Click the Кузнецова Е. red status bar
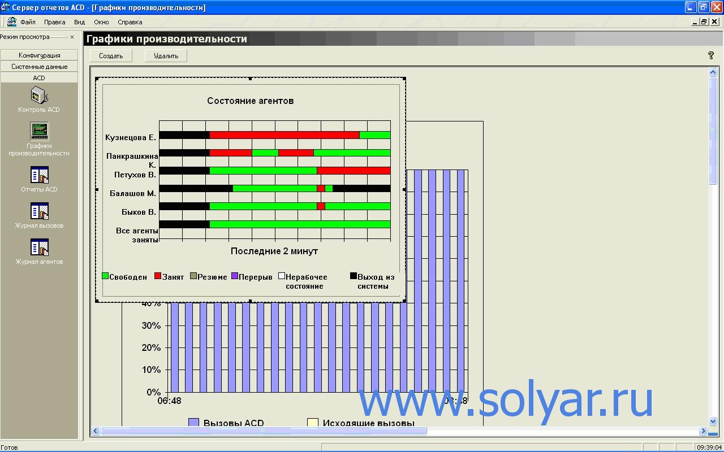 285,135
